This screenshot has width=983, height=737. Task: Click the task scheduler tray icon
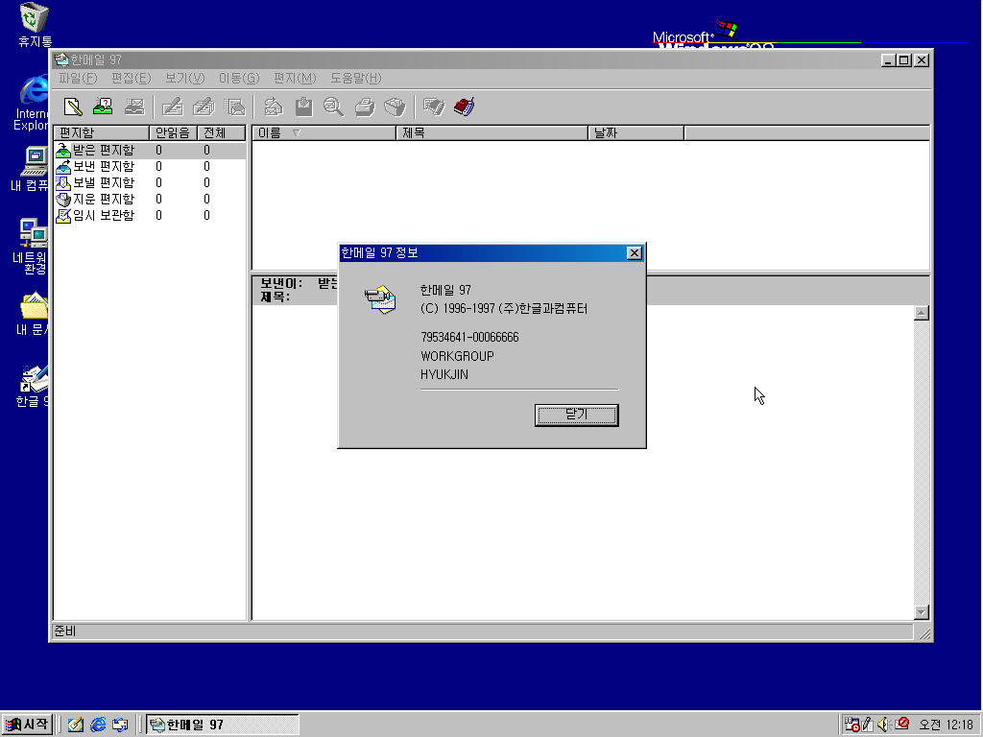pyautogui.click(x=851, y=725)
